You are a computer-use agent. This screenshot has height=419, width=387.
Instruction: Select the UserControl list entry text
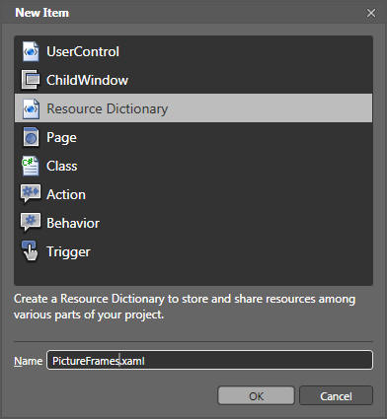tap(83, 51)
